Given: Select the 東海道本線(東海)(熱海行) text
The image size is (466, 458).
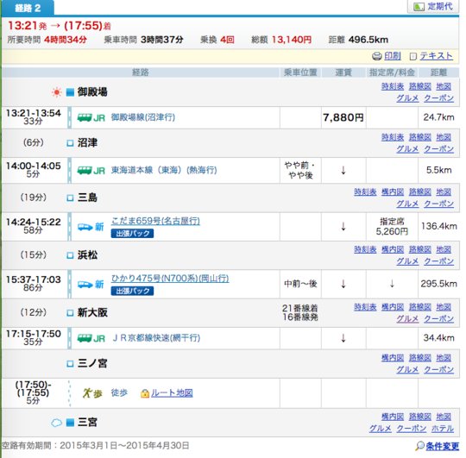Looking at the screenshot, I should pyautogui.click(x=164, y=170).
